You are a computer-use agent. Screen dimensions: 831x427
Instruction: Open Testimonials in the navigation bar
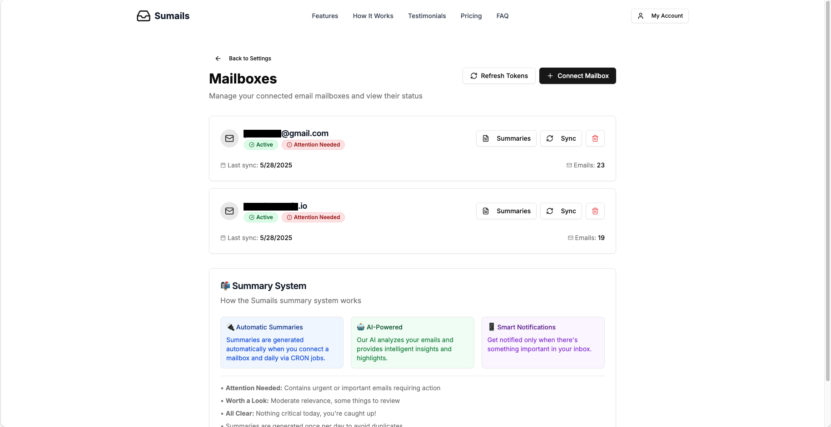click(427, 16)
